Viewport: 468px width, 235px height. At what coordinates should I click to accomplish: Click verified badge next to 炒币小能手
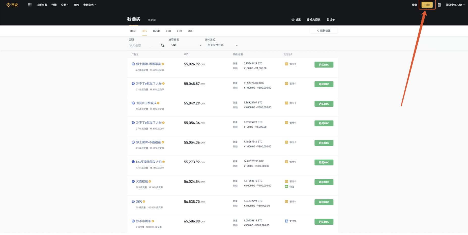[x=153, y=221]
